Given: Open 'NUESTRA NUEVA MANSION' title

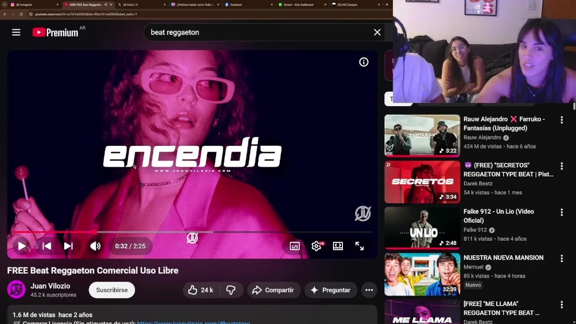Looking at the screenshot, I should click(504, 258).
